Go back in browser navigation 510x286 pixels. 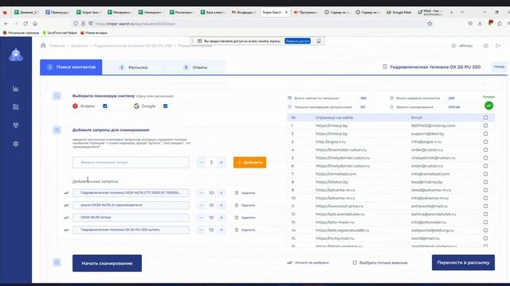point(6,24)
